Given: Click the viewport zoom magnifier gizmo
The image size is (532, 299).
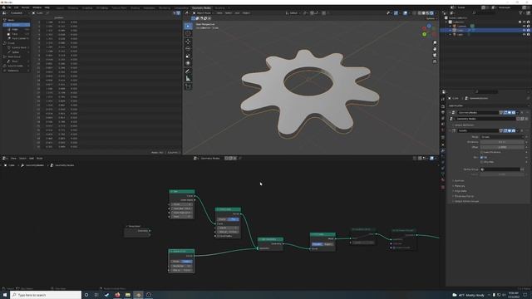Looking at the screenshot, I should point(435,42).
